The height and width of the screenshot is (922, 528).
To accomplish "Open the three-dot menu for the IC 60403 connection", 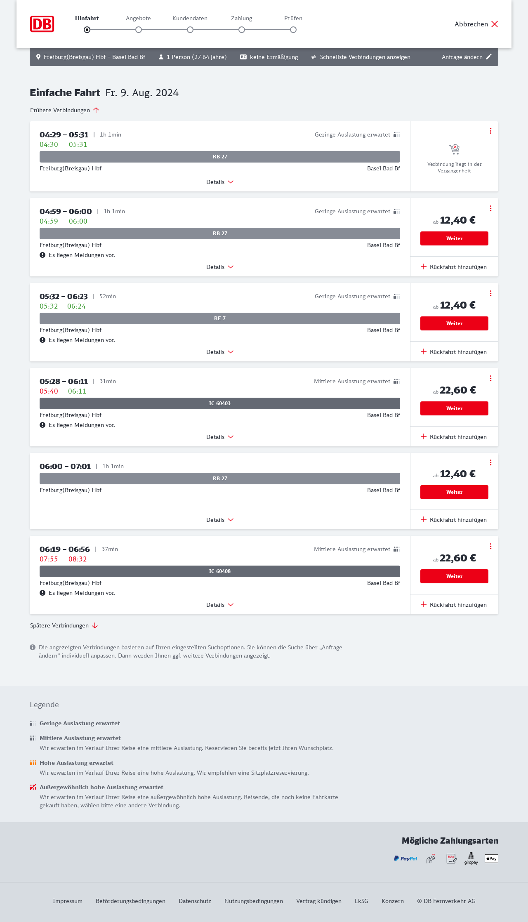I will tap(490, 378).
